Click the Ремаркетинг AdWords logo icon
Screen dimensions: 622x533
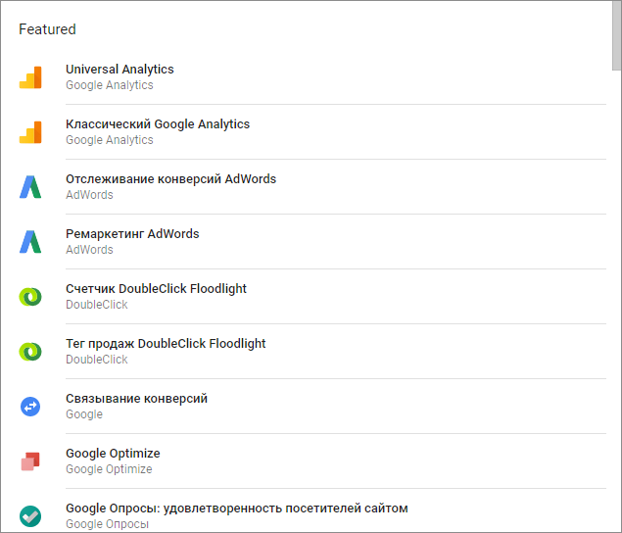click(x=30, y=242)
